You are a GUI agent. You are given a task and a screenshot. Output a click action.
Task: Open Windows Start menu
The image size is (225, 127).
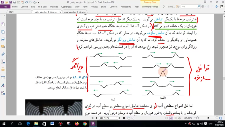click(x=4, y=123)
